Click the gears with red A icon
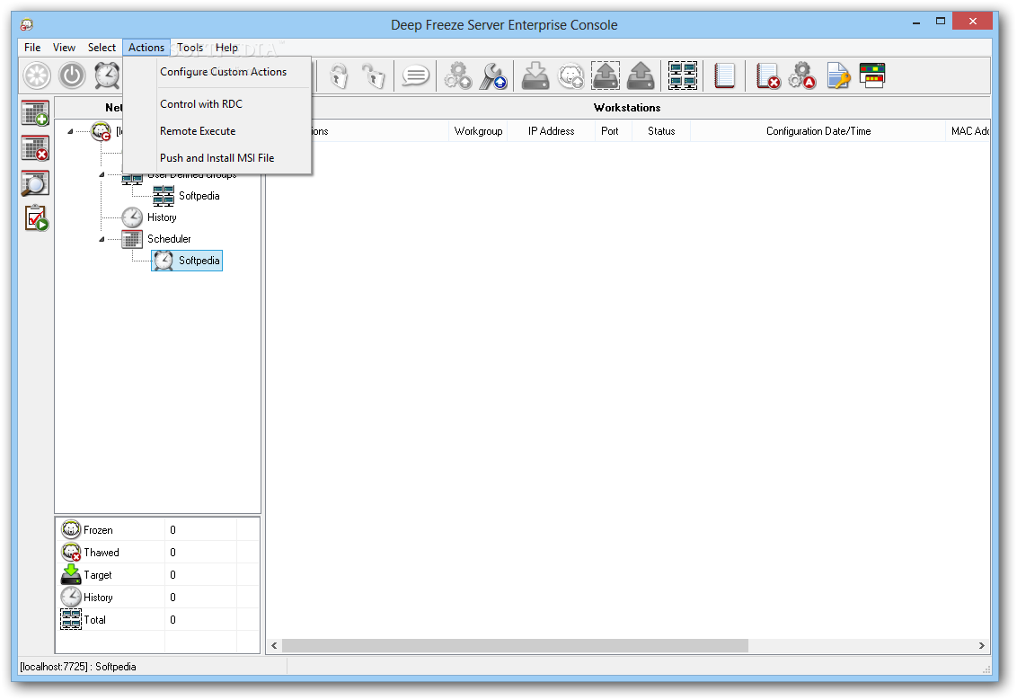Viewport: 1017px width, 700px height. coord(802,75)
